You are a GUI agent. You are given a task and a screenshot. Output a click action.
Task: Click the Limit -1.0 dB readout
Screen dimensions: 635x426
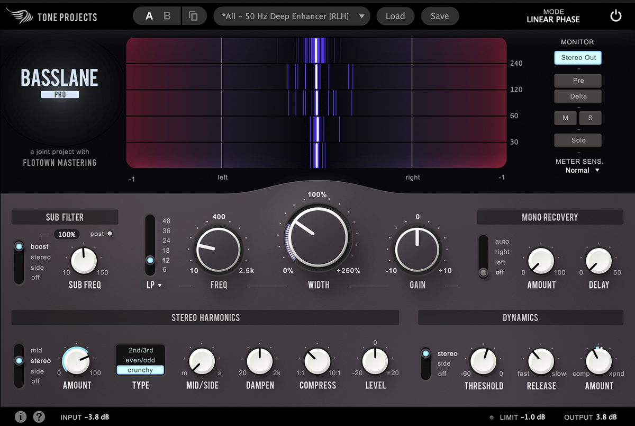point(522,417)
